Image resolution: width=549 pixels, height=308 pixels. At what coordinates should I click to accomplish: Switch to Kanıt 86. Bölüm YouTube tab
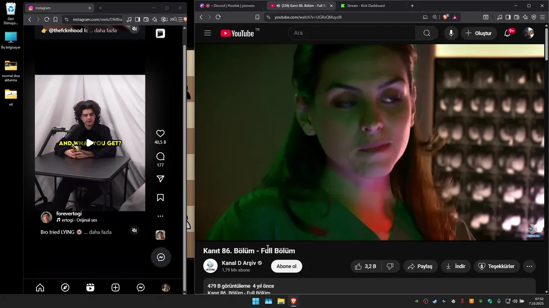point(300,6)
